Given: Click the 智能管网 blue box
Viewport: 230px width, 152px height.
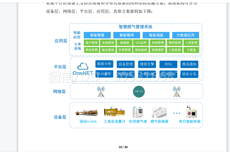Looking at the screenshot, I should [127, 35].
